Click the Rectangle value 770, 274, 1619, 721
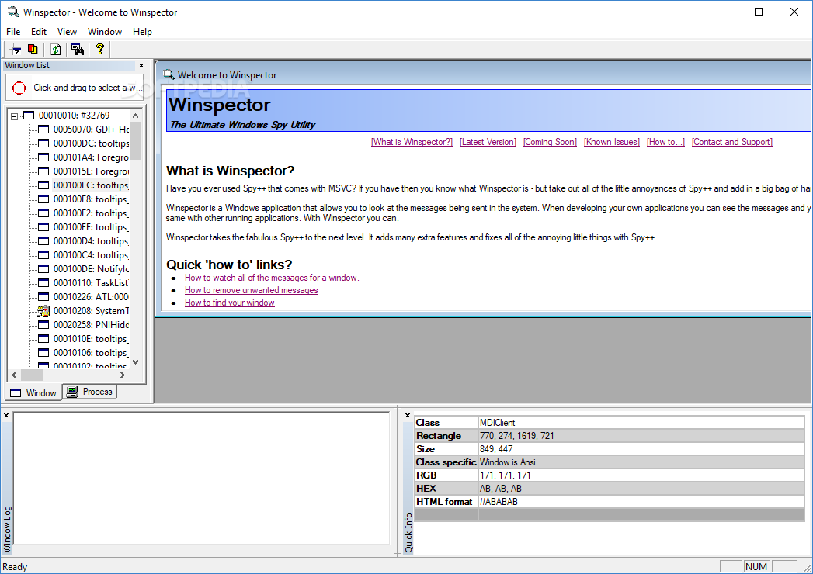The image size is (813, 574). pyautogui.click(x=641, y=436)
